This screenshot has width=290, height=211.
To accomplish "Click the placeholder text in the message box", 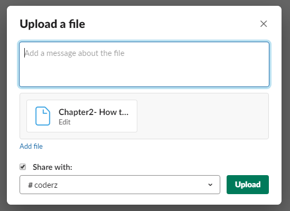I will pos(74,53).
